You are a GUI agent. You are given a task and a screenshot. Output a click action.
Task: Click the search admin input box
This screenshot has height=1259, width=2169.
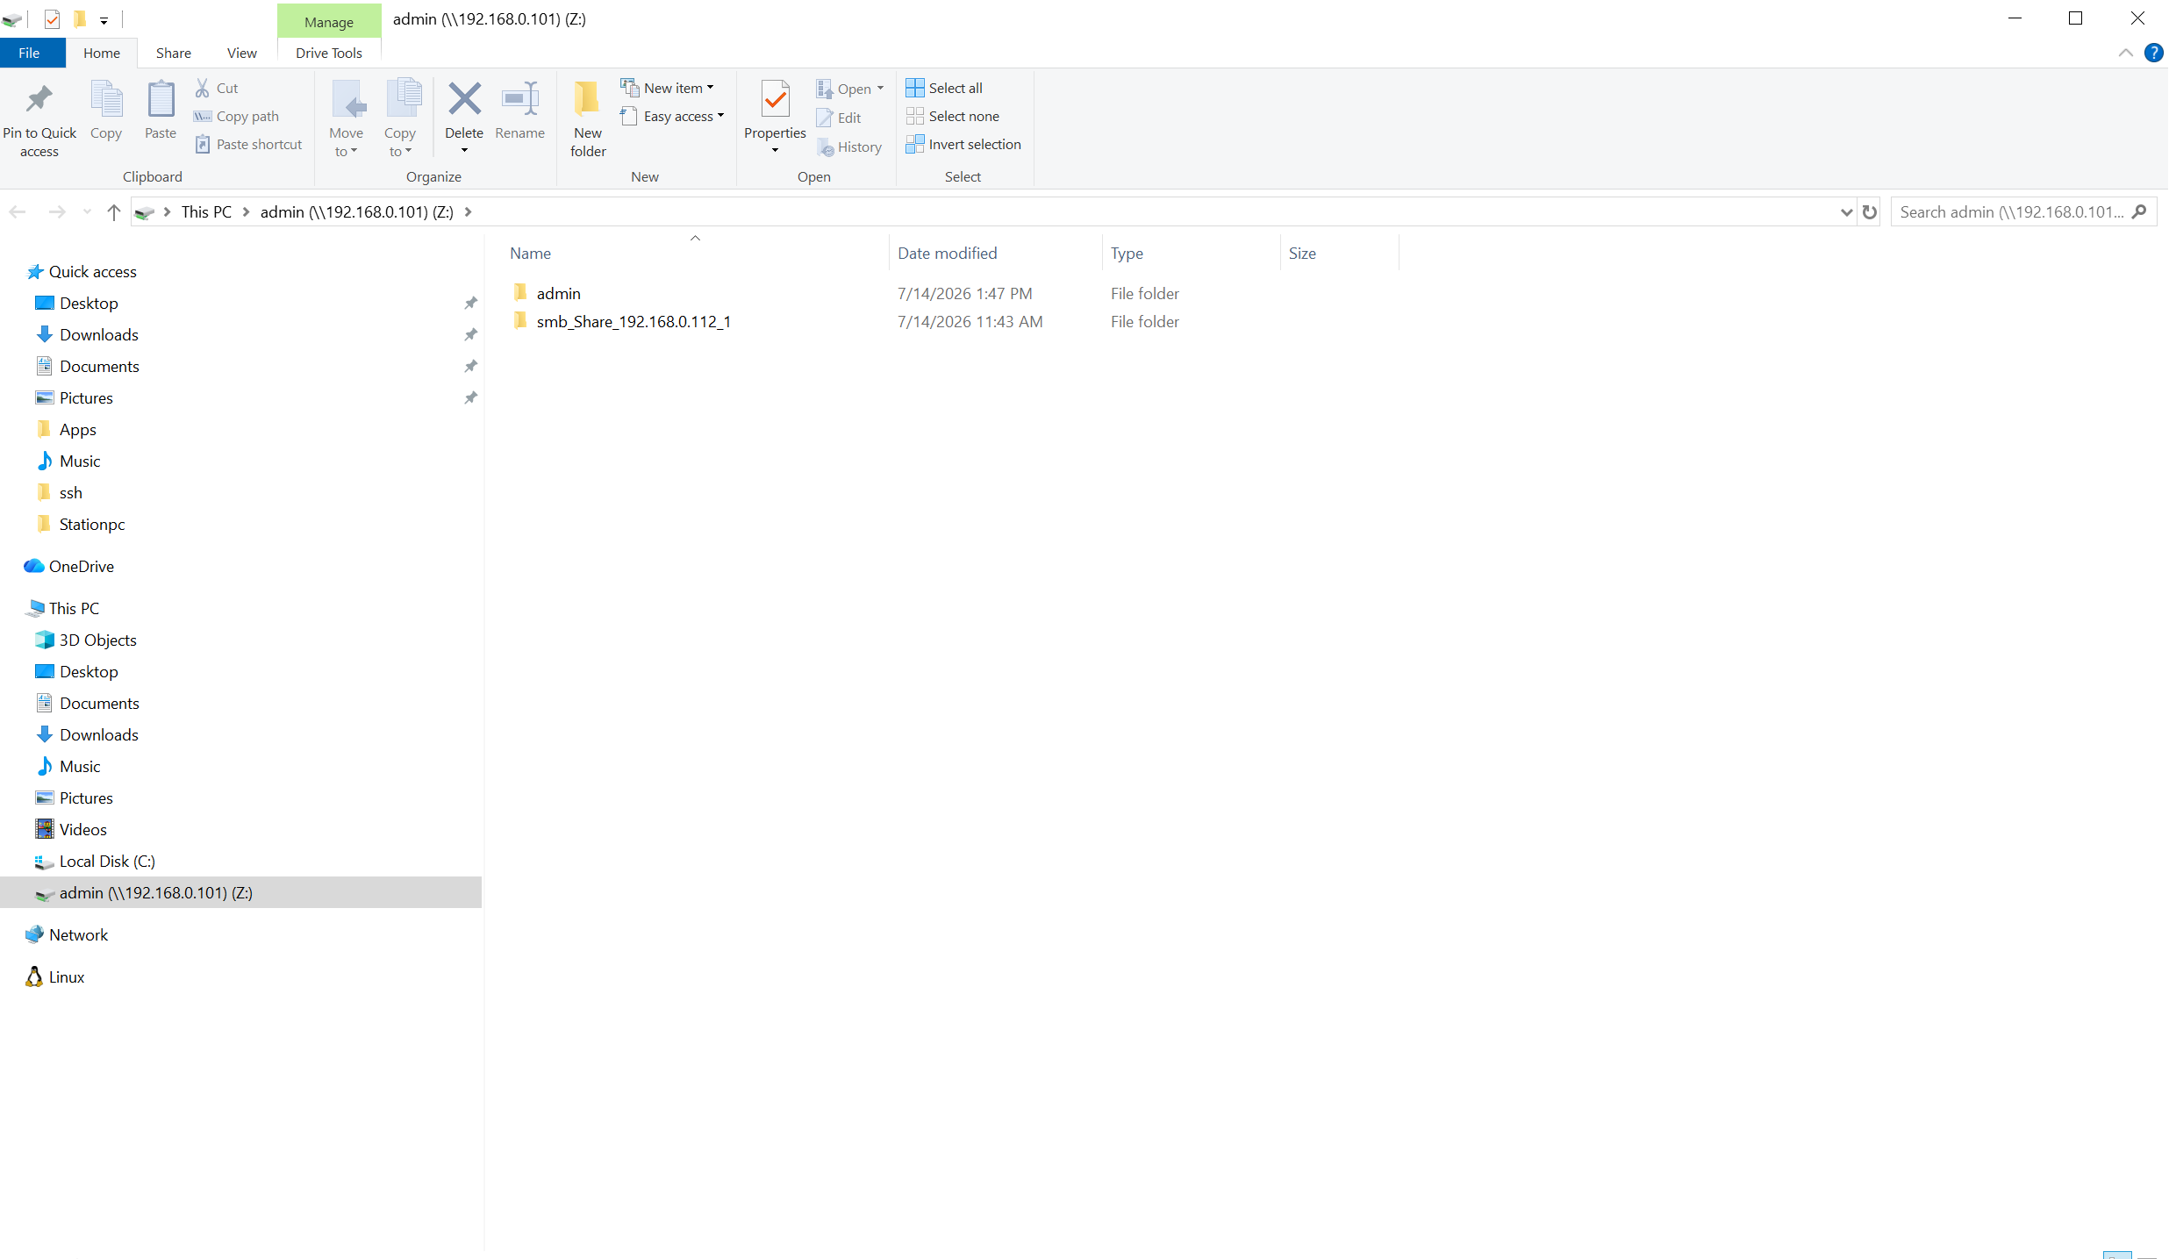pos(2011,211)
